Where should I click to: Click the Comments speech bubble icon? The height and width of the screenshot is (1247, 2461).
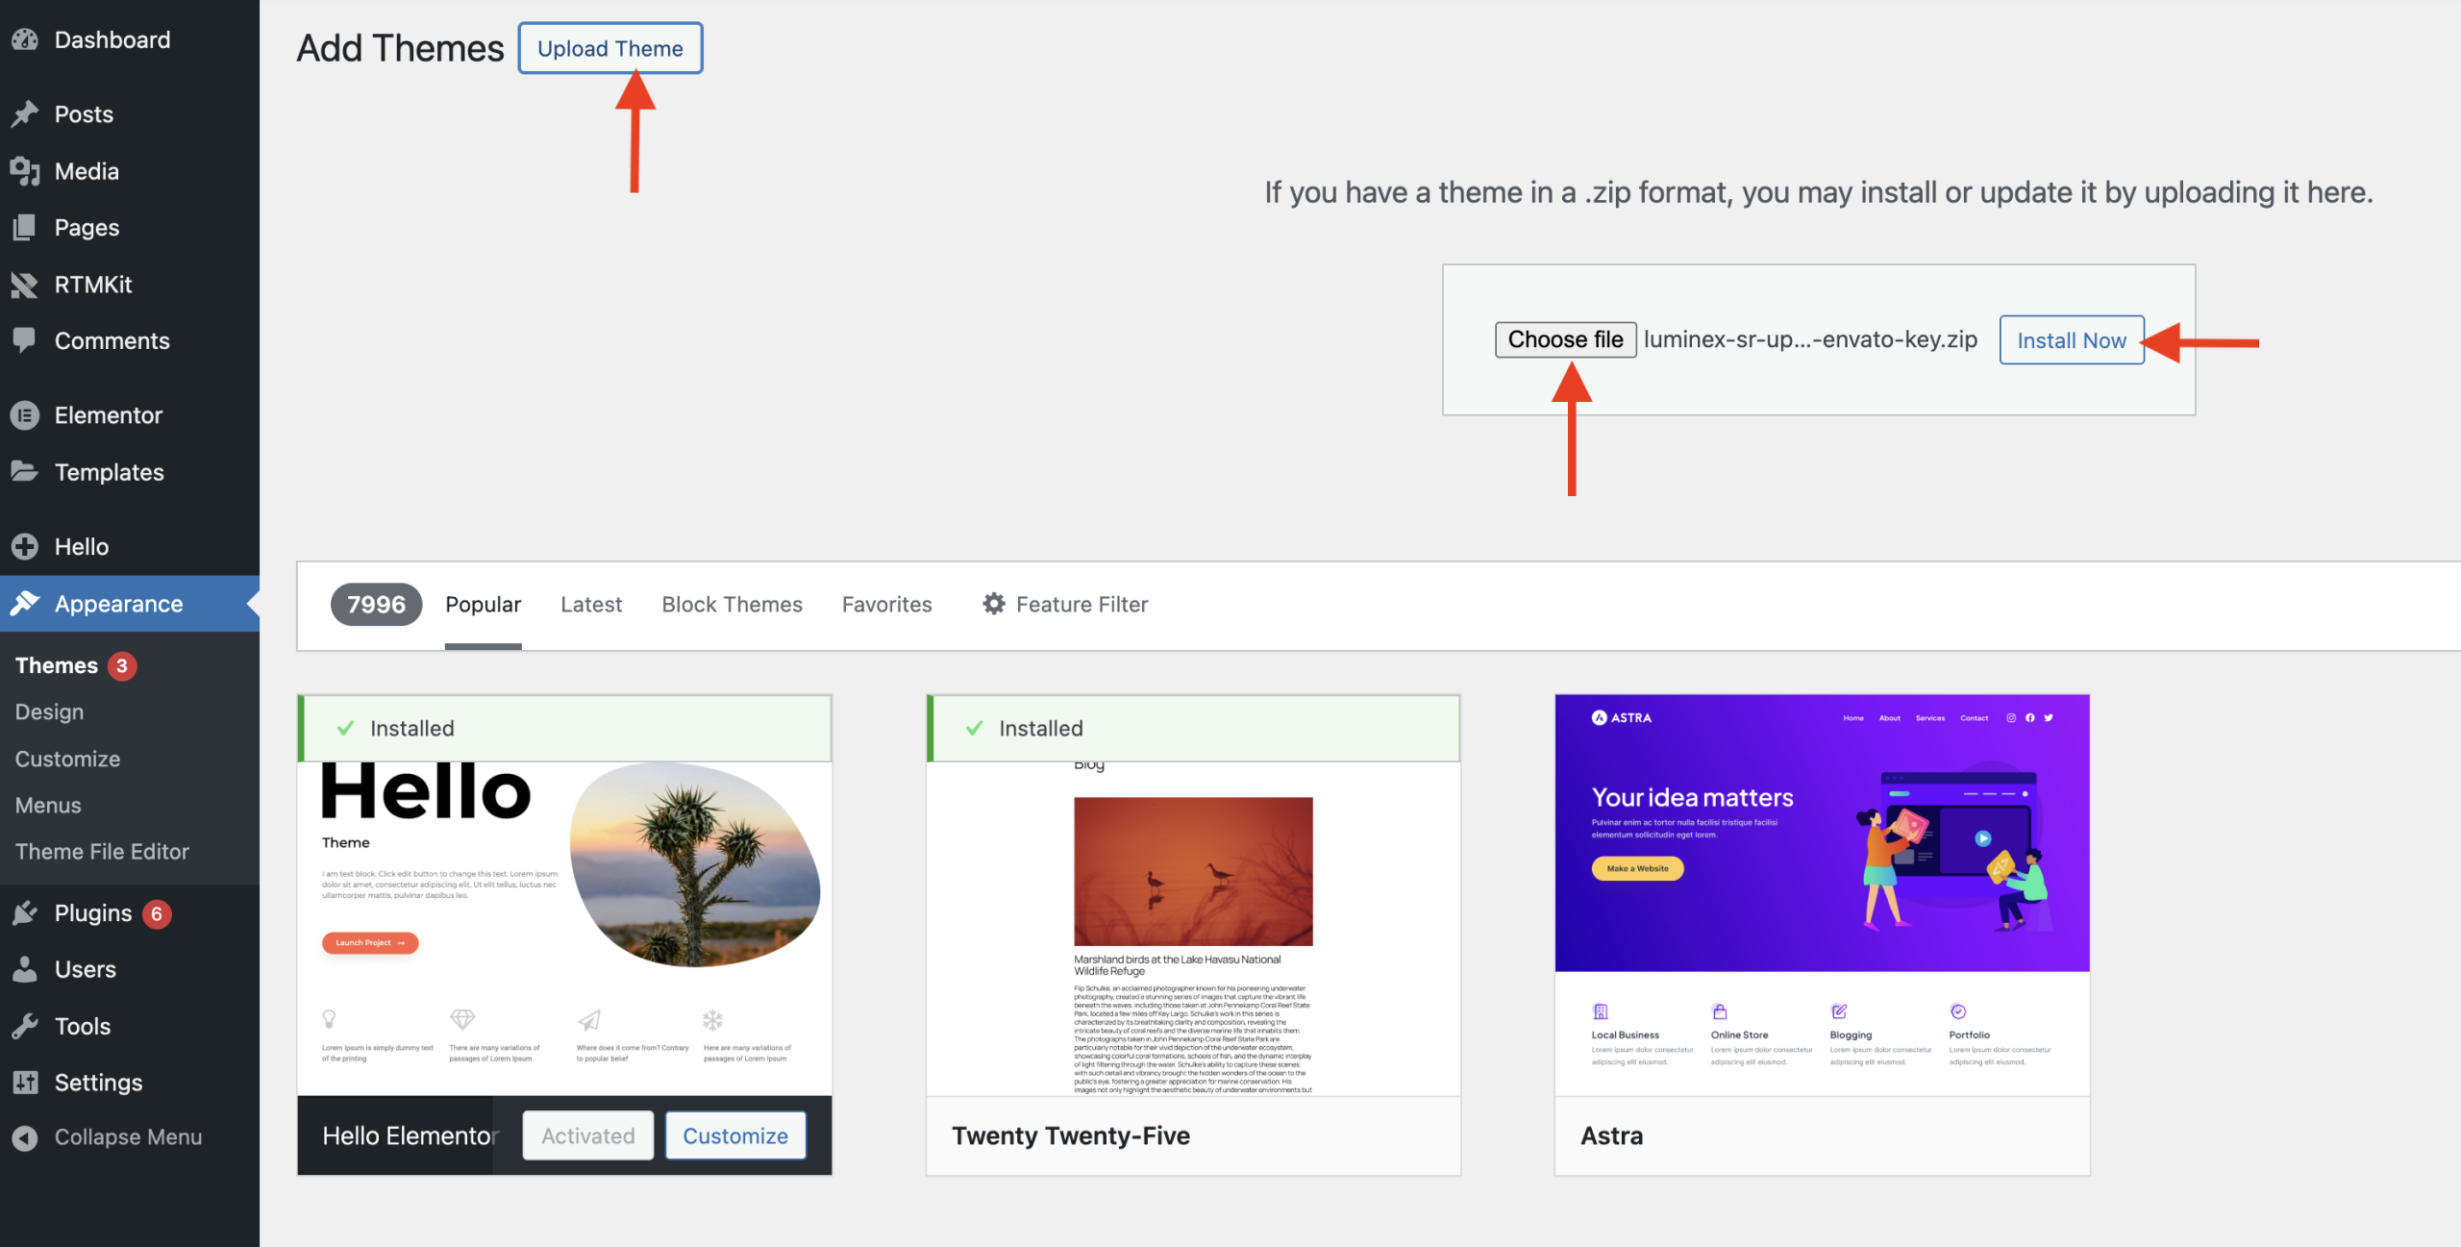[x=25, y=340]
